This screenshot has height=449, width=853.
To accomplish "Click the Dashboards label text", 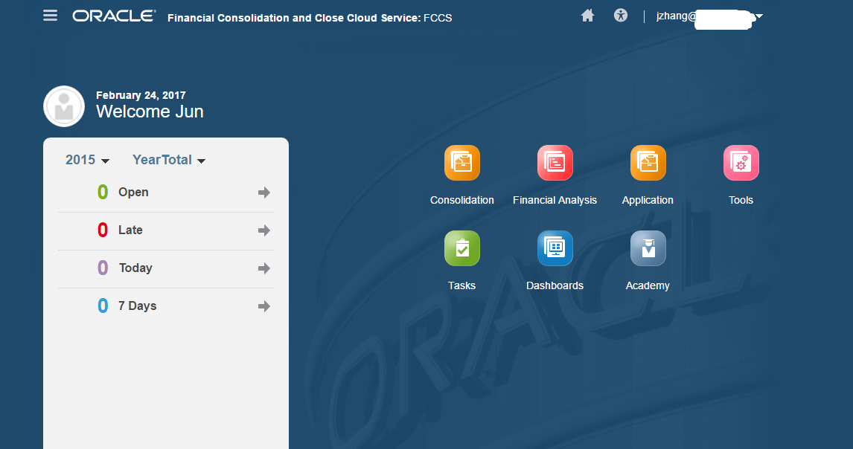I will pos(555,285).
